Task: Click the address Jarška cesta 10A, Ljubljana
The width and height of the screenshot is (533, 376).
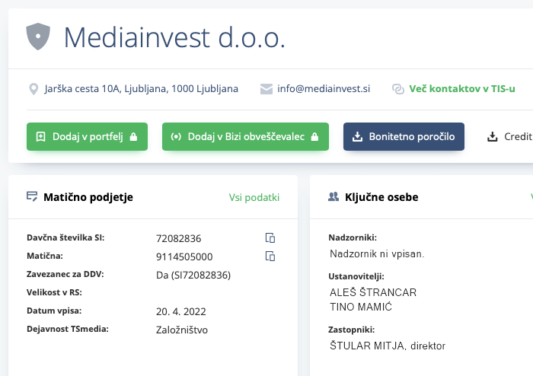Action: pyautogui.click(x=141, y=89)
